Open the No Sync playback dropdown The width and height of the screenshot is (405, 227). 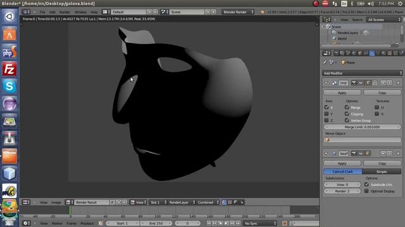[260, 223]
